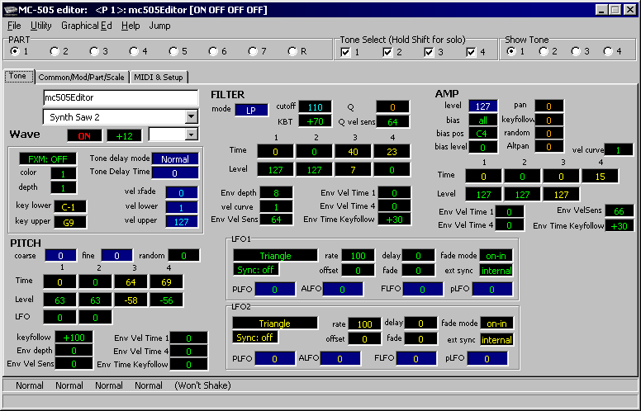
Task: Click the pitch coarse value box
Action: [60, 256]
